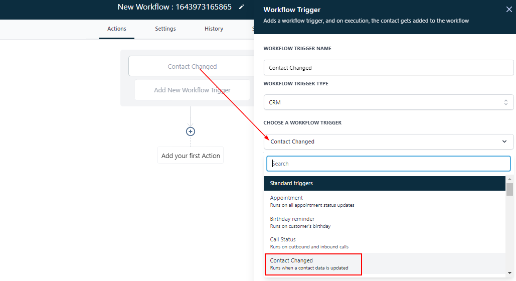Click the pencil icon to rename workflow
Screen dimensions: 516x281
(x=242, y=7)
